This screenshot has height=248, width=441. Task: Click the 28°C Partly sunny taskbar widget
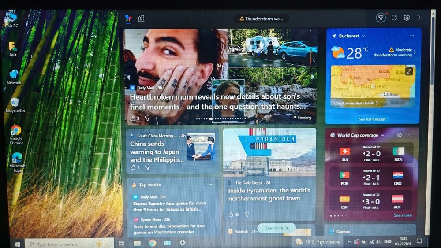pos(318,241)
